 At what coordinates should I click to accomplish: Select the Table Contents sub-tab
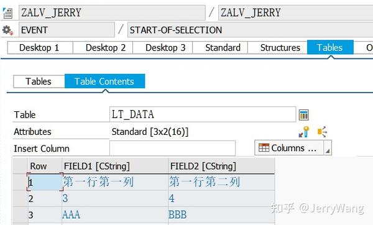click(104, 81)
